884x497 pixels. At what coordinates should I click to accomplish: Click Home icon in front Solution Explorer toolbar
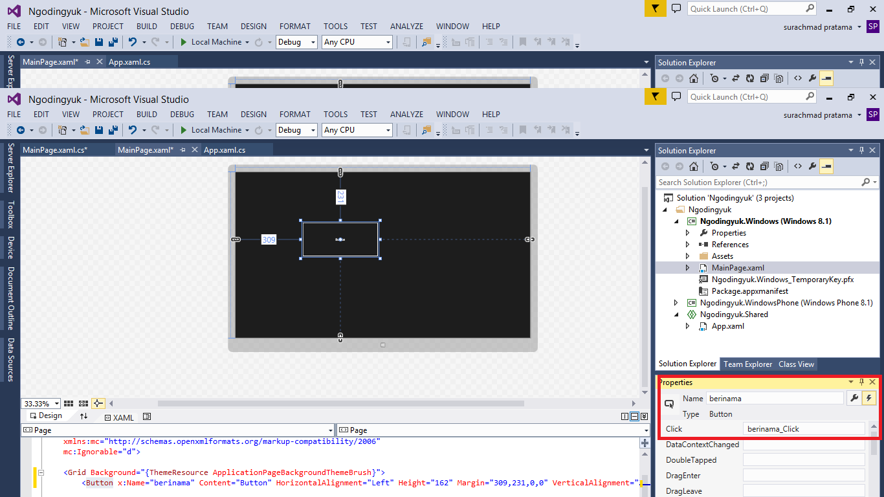pyautogui.click(x=693, y=166)
